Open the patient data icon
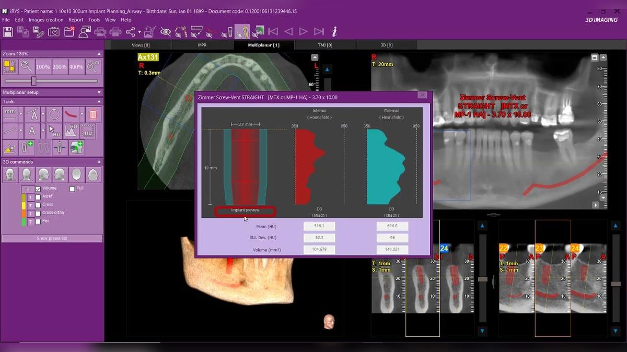627x352 pixels. (85, 32)
